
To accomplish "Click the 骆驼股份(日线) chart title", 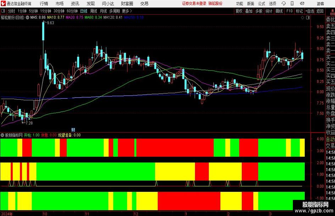I will click(x=13, y=17).
